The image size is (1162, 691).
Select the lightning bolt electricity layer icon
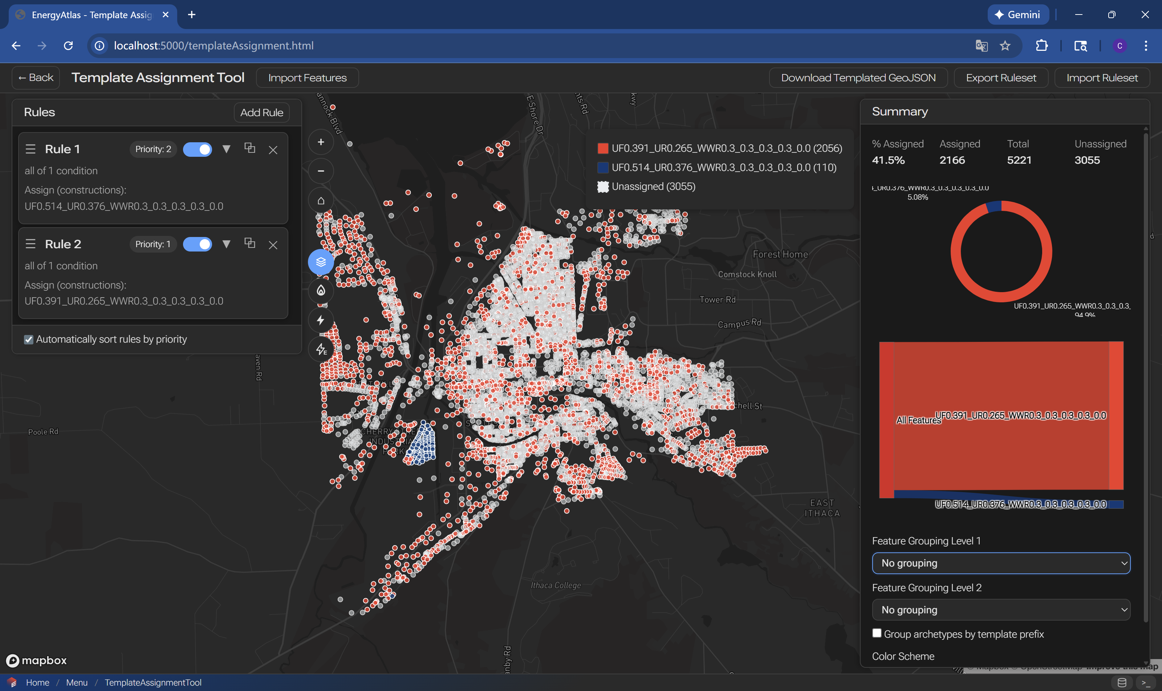pos(321,320)
